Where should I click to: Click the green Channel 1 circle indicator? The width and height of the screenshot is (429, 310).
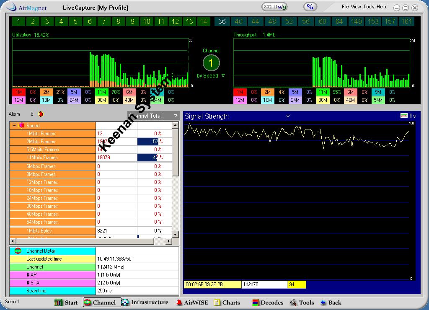211,63
